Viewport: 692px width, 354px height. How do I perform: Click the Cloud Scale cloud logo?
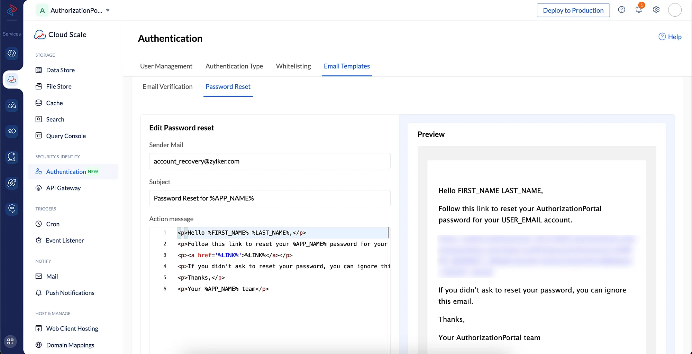pos(40,35)
